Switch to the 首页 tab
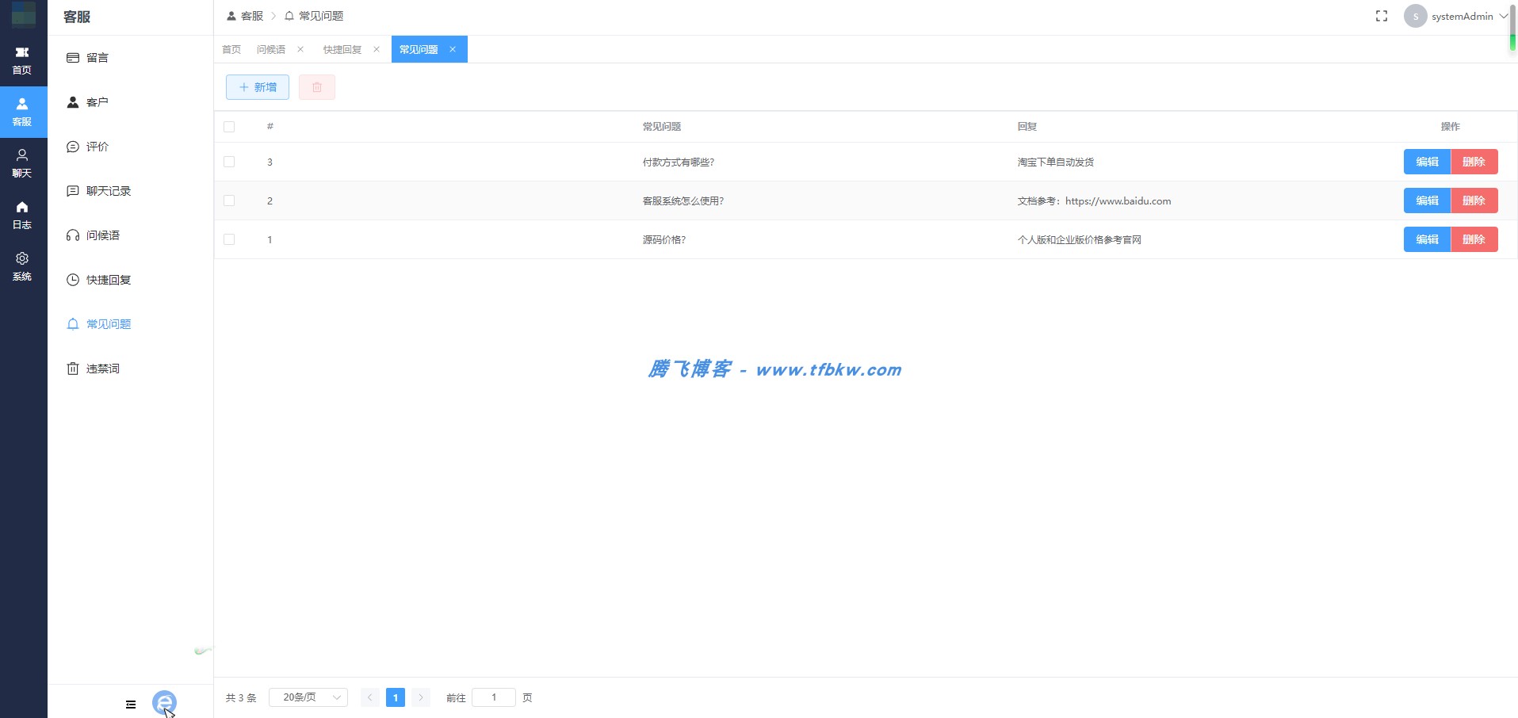 pyautogui.click(x=231, y=48)
